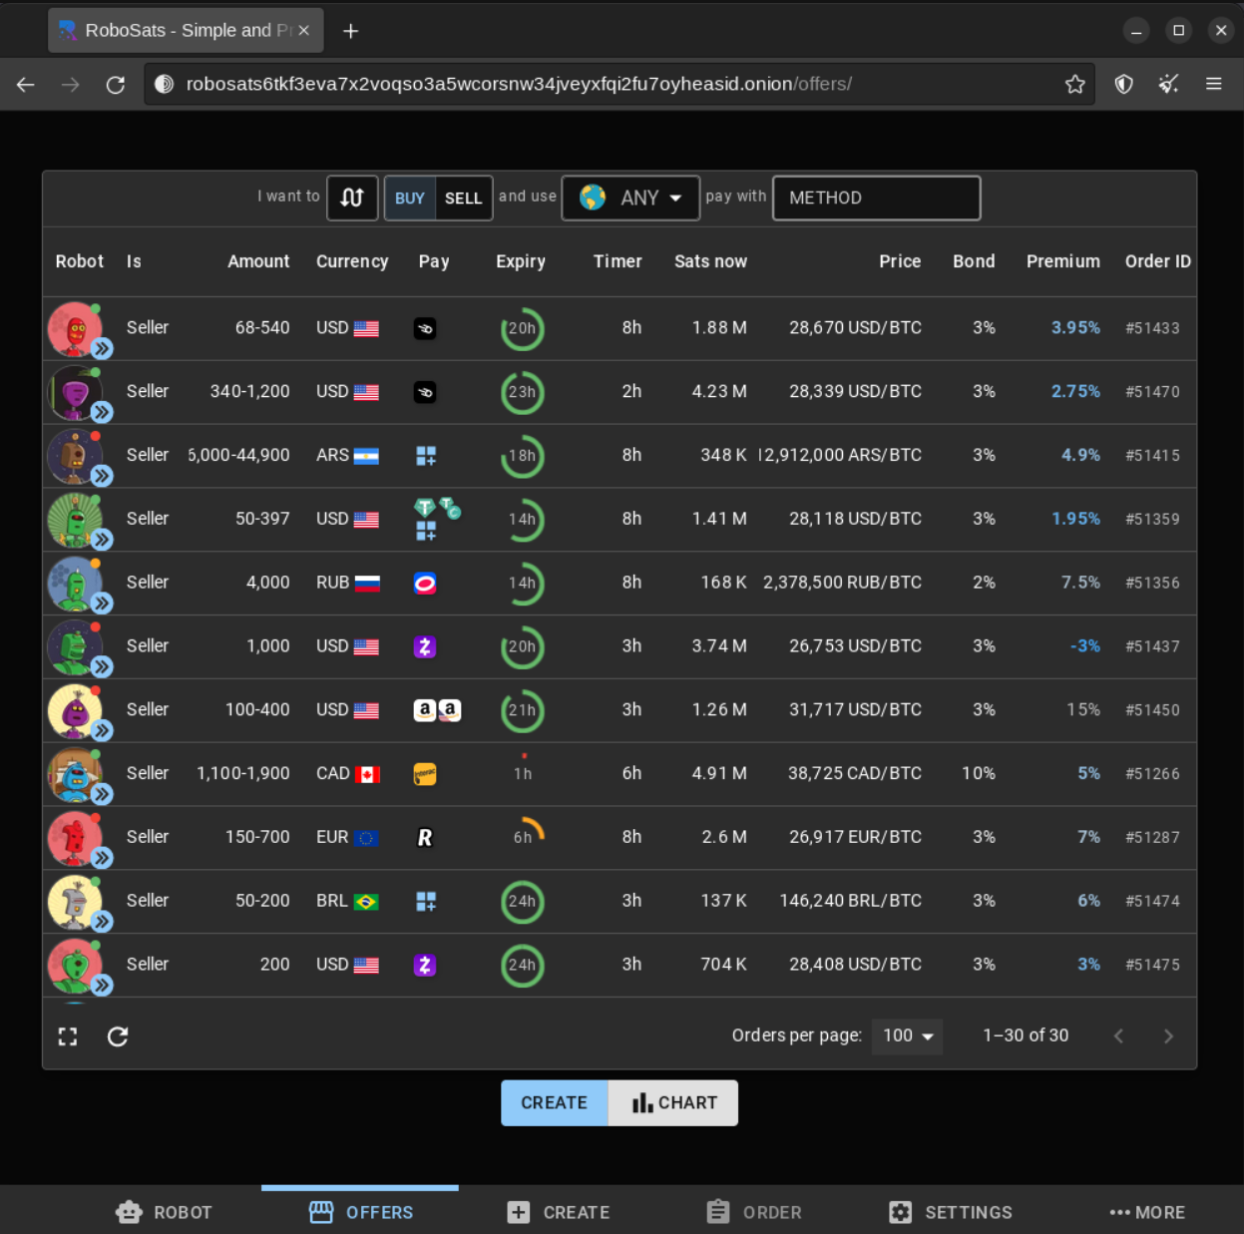Image resolution: width=1244 pixels, height=1234 pixels.
Task: Click the payment METHOD input field
Action: pos(876,198)
